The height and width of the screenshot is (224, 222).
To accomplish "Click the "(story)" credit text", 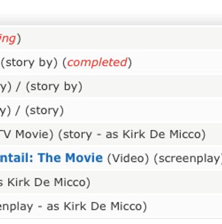I will 44,110.
